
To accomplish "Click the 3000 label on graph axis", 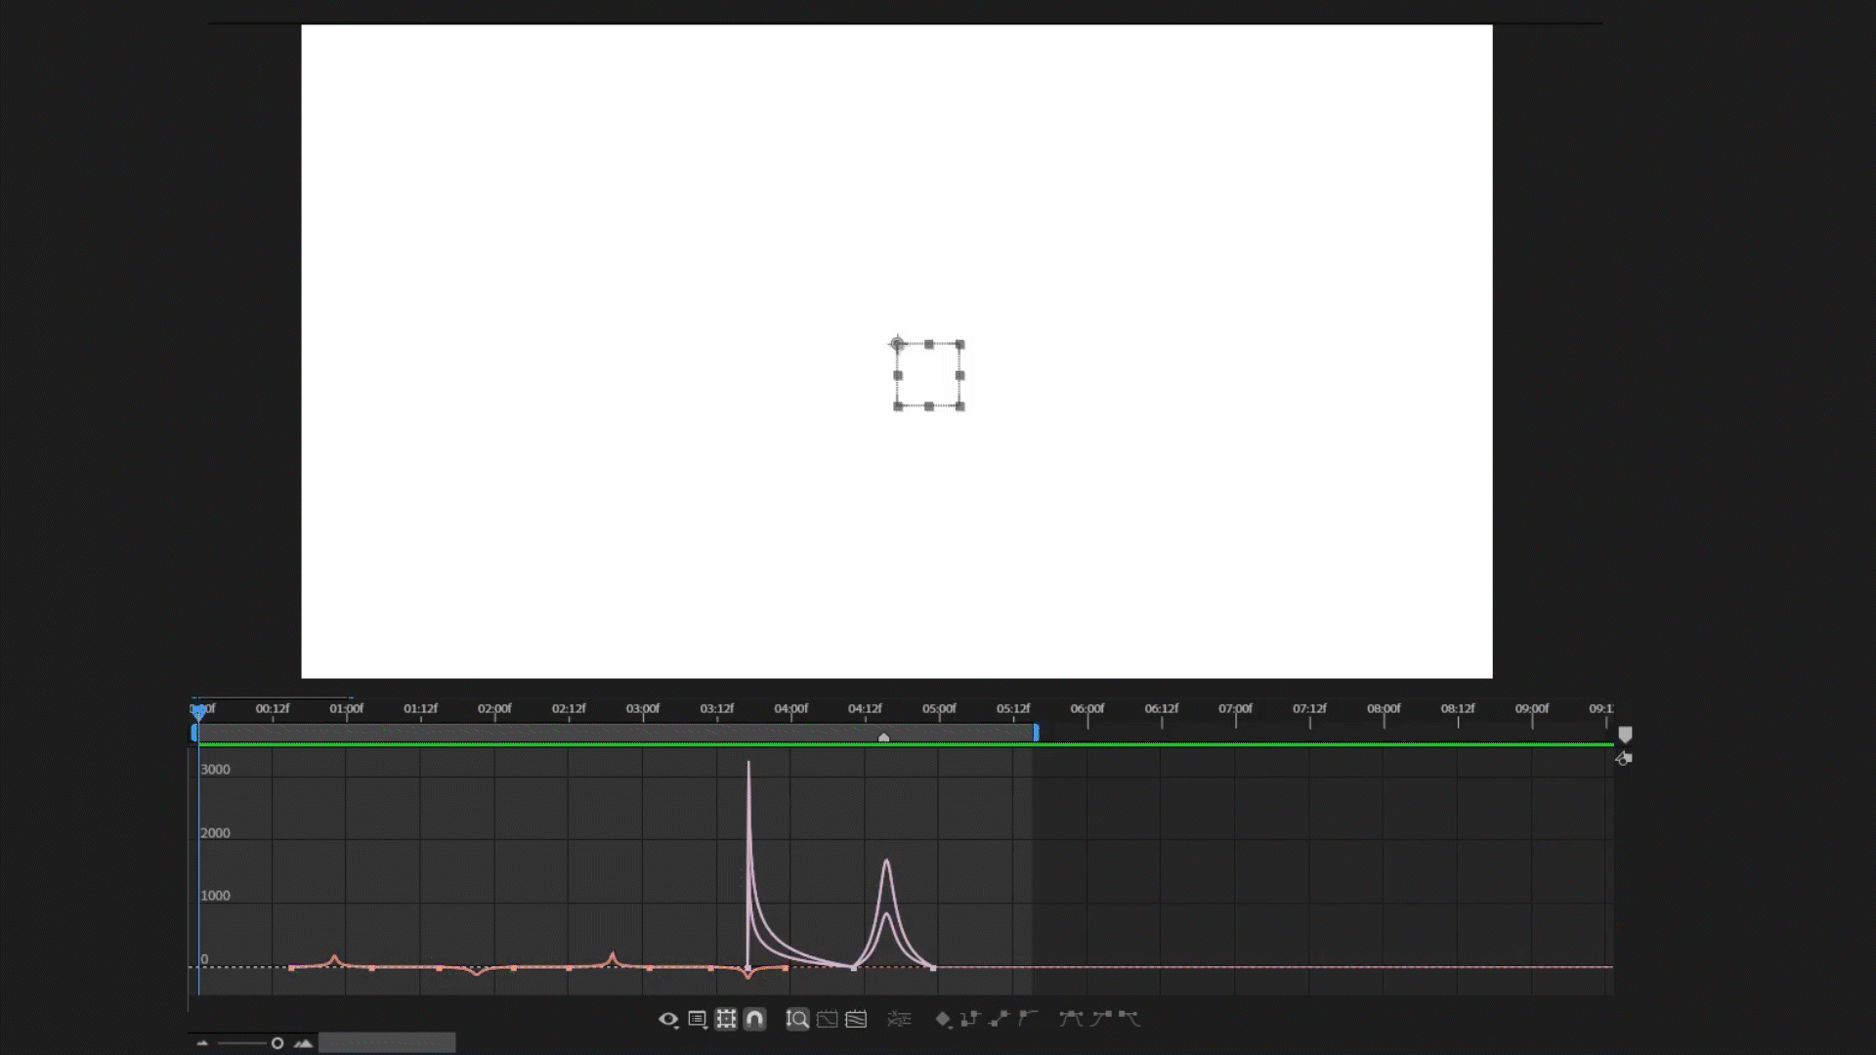I will 215,770.
